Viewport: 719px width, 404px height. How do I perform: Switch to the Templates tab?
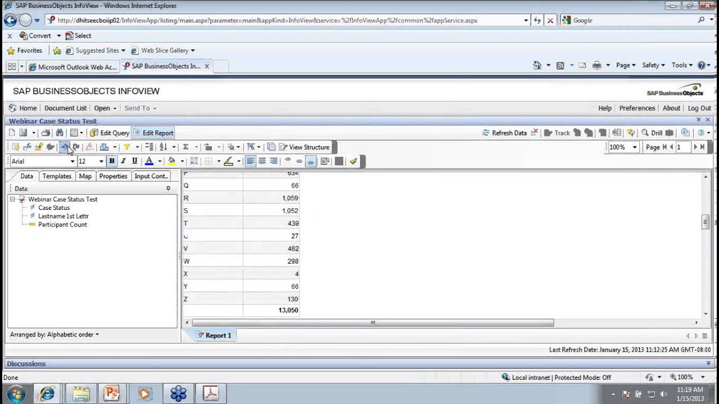tap(57, 176)
